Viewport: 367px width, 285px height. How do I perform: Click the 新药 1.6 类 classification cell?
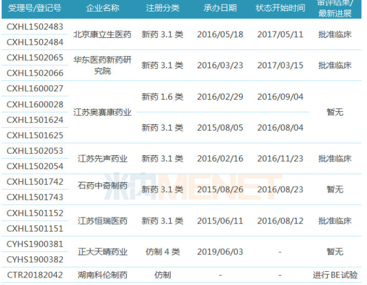(163, 97)
